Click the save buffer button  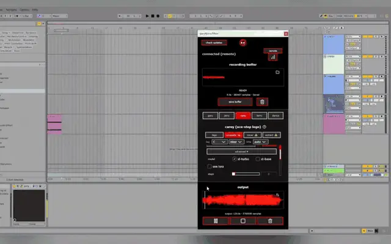235,102
